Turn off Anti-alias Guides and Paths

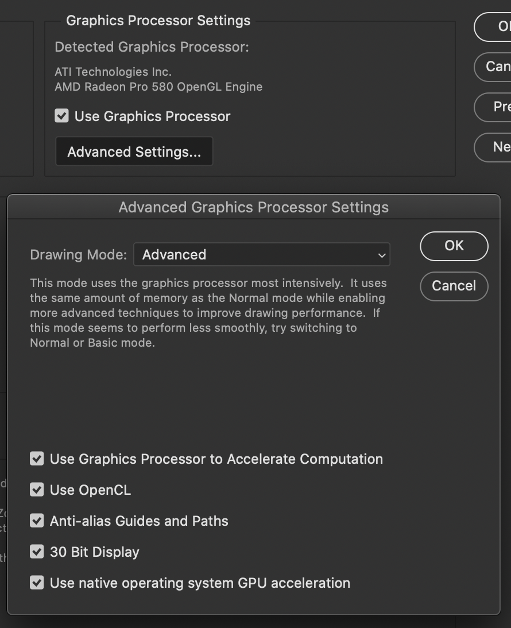point(37,521)
